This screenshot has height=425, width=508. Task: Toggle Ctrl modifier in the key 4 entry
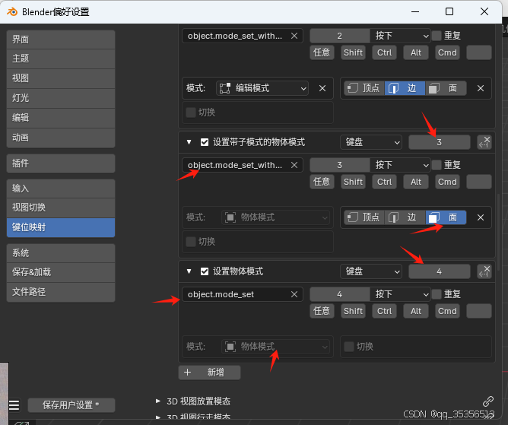pos(384,311)
